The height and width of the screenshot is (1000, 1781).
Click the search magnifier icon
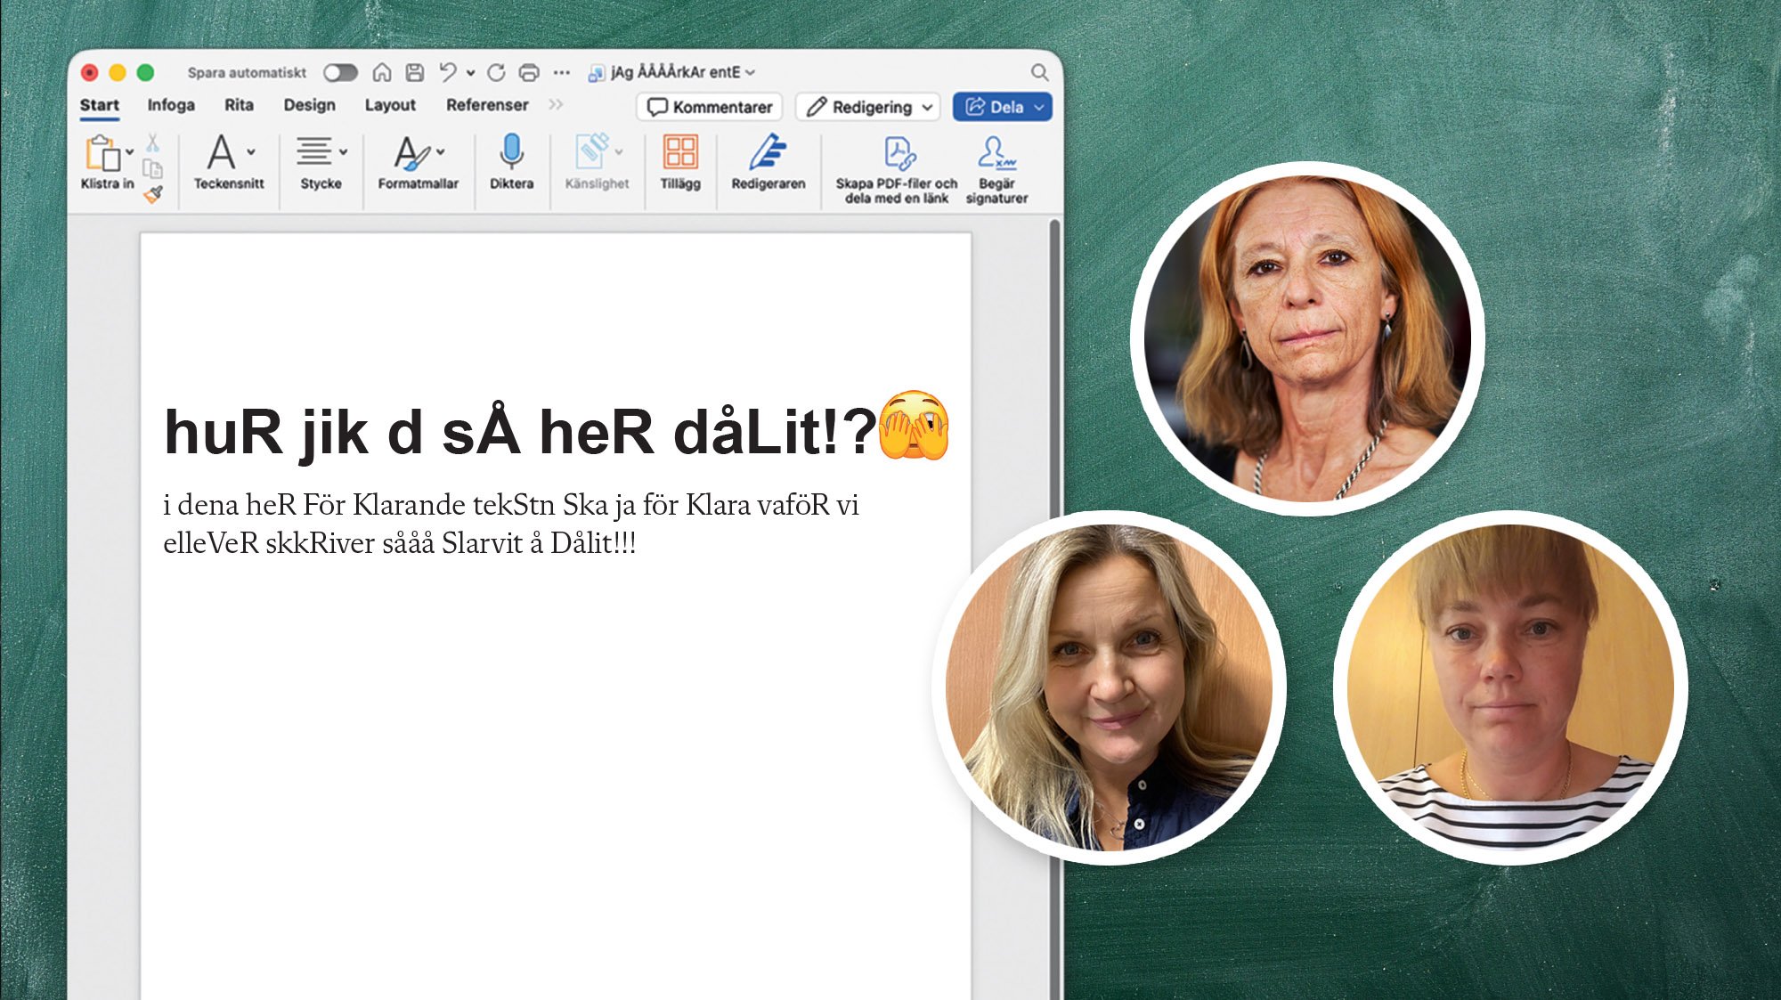1039,72
